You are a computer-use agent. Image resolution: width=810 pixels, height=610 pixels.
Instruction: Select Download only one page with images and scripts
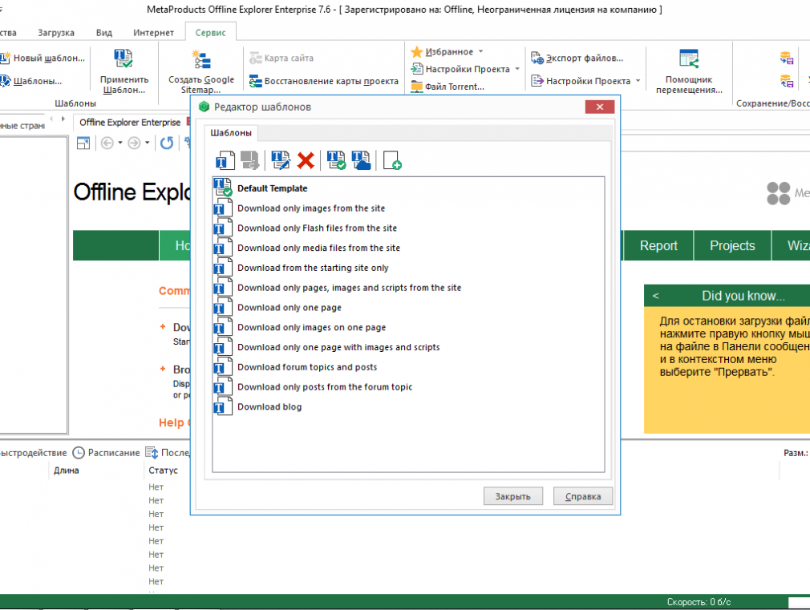pos(408,347)
